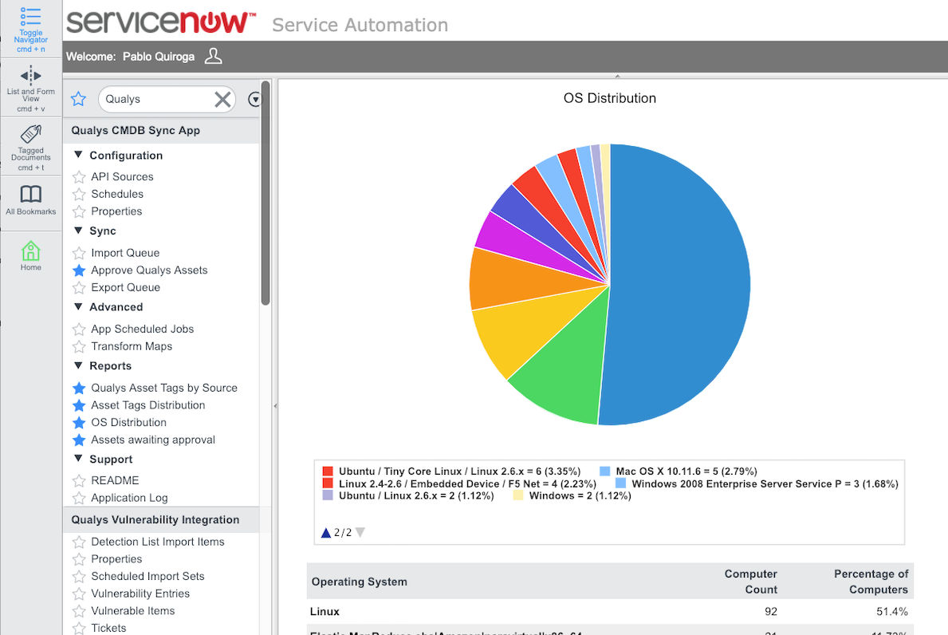The height and width of the screenshot is (635, 948).
Task: Unstar Qualys Asset Tags by Source
Action: 79,388
